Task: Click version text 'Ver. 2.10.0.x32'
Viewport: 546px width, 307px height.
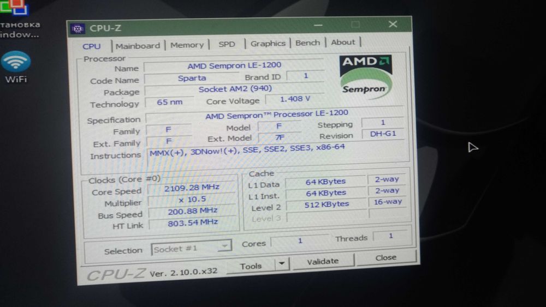Action: tap(183, 272)
